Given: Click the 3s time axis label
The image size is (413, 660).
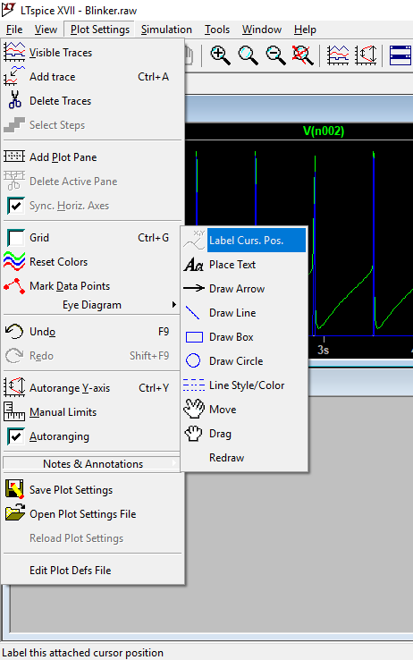Looking at the screenshot, I should point(323,350).
